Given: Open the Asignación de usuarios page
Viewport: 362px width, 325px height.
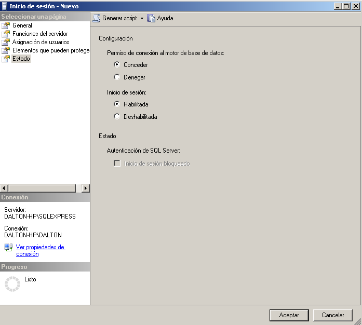Looking at the screenshot, I should pyautogui.click(x=41, y=42).
